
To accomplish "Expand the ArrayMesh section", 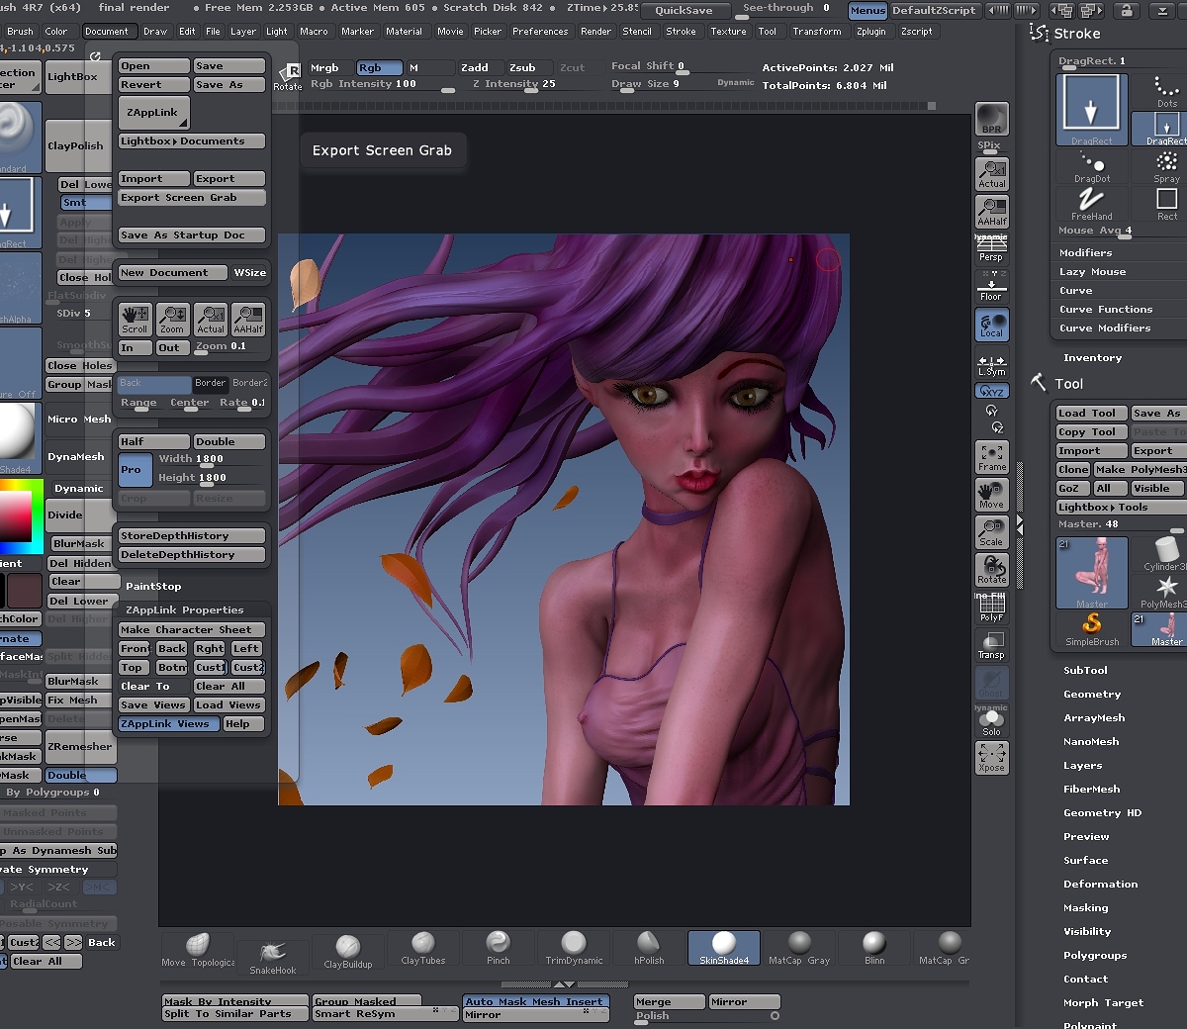I will 1094,717.
